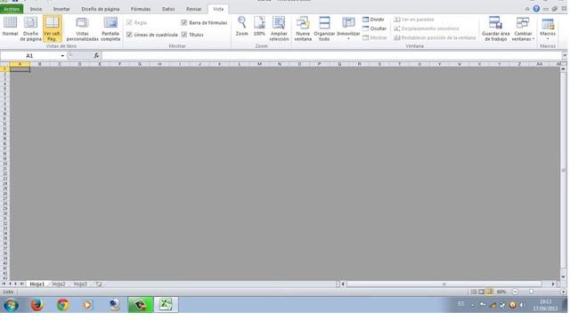Click zoom in plus button
This screenshot has width=570, height=320.
tap(563, 292)
